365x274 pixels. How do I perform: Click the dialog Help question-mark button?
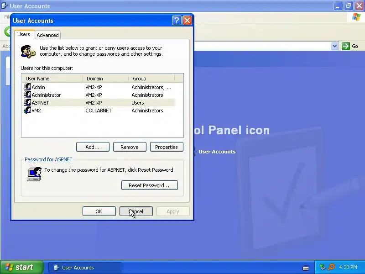(177, 21)
